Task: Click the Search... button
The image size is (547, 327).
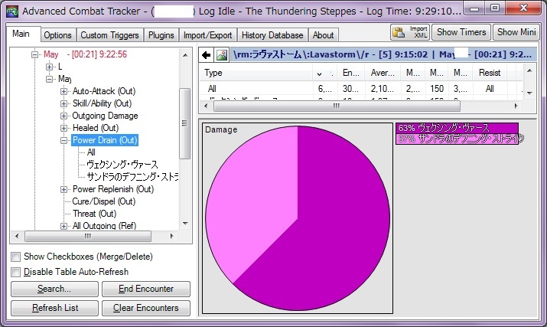Action: click(54, 289)
